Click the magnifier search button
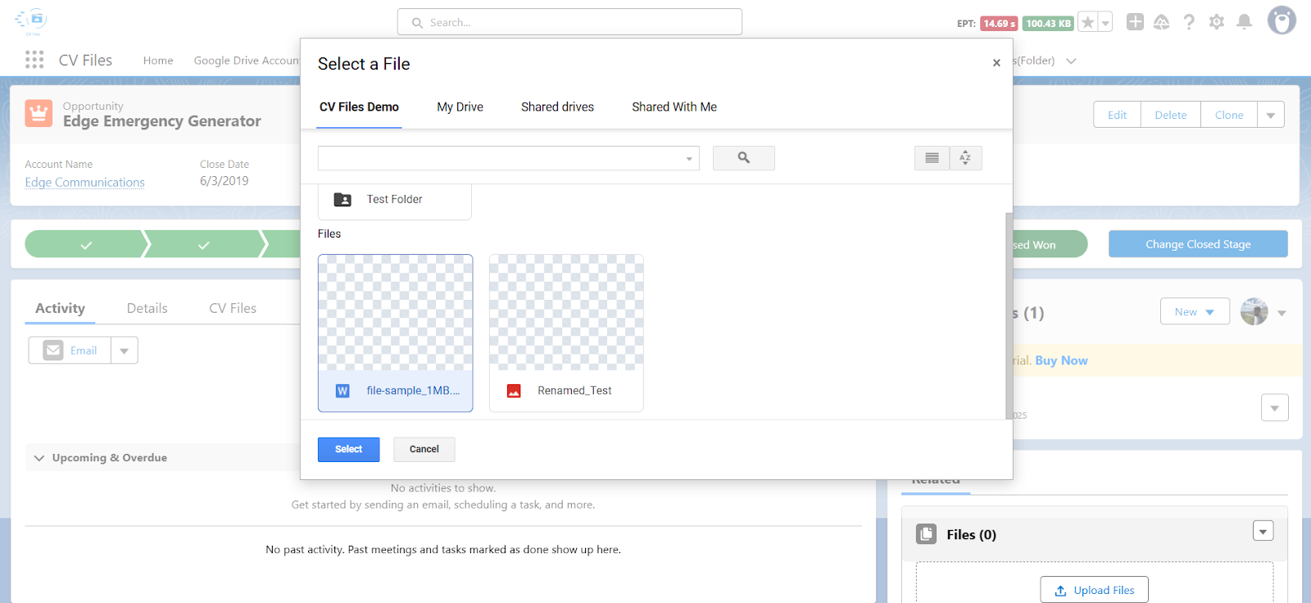Viewport: 1311px width, 603px height. pos(744,158)
